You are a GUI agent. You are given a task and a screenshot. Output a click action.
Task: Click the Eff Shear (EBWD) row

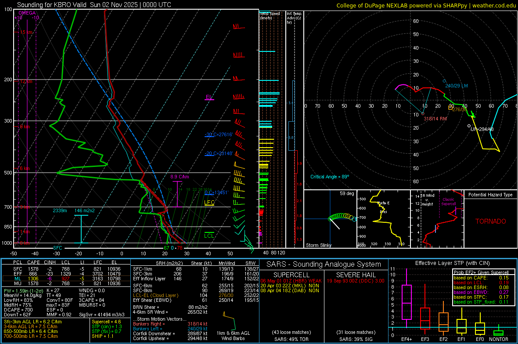[x=196, y=301]
